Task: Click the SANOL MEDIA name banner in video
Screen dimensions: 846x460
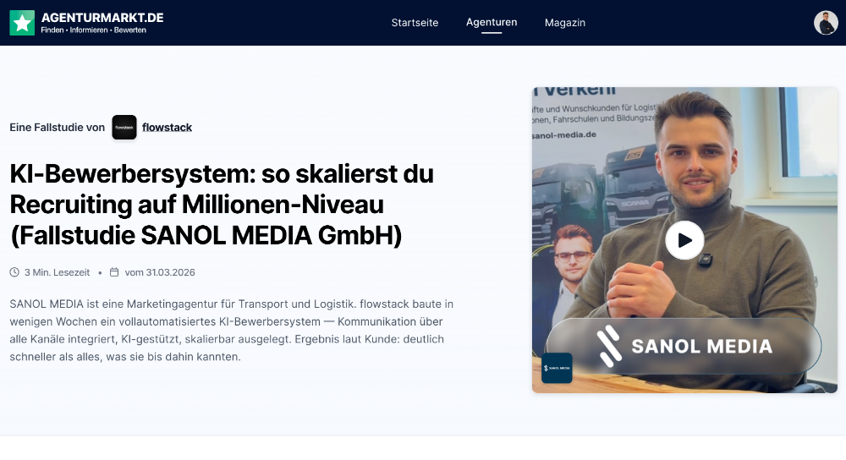Action: 684,346
